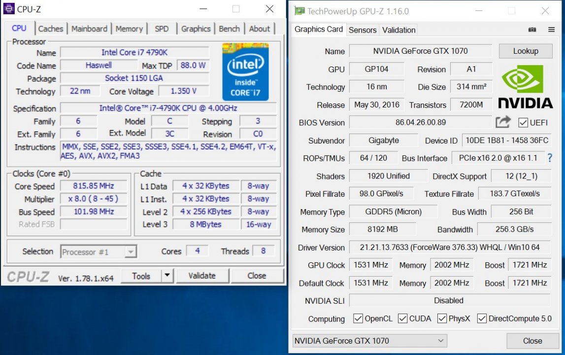Click the Close button in GPU-Z
This screenshot has width=565, height=355.
[x=532, y=341]
